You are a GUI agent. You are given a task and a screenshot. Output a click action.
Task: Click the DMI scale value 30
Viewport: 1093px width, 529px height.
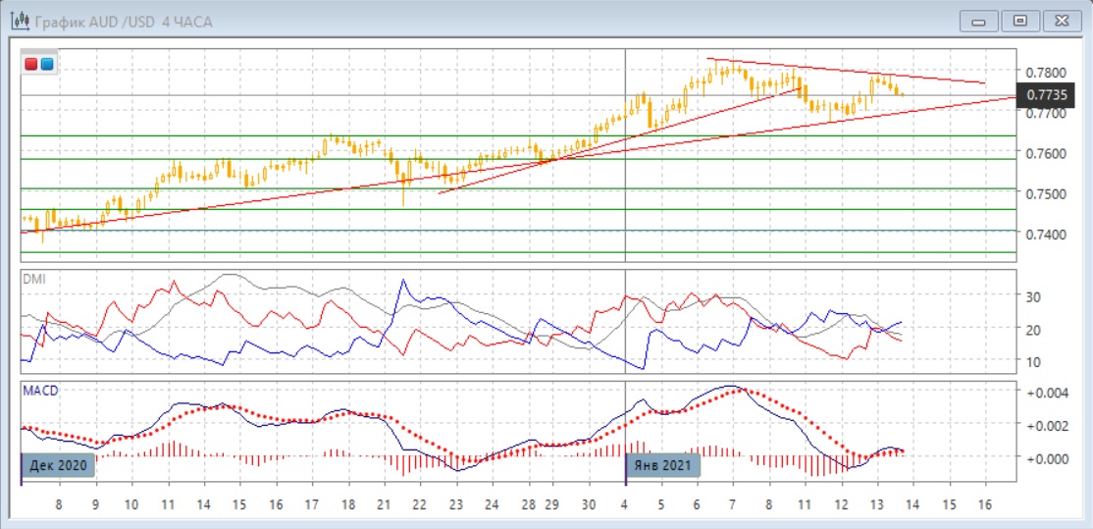pyautogui.click(x=1033, y=296)
